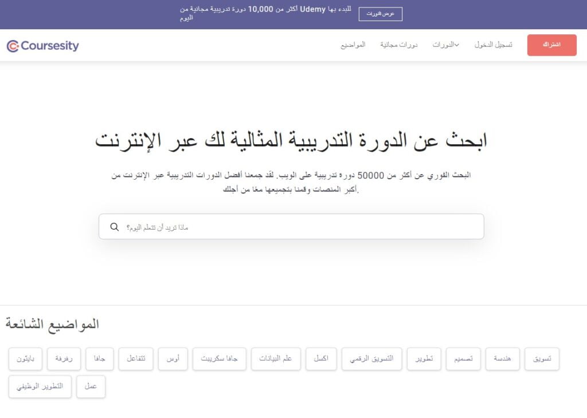Select the تسويق topic tag

(542, 358)
